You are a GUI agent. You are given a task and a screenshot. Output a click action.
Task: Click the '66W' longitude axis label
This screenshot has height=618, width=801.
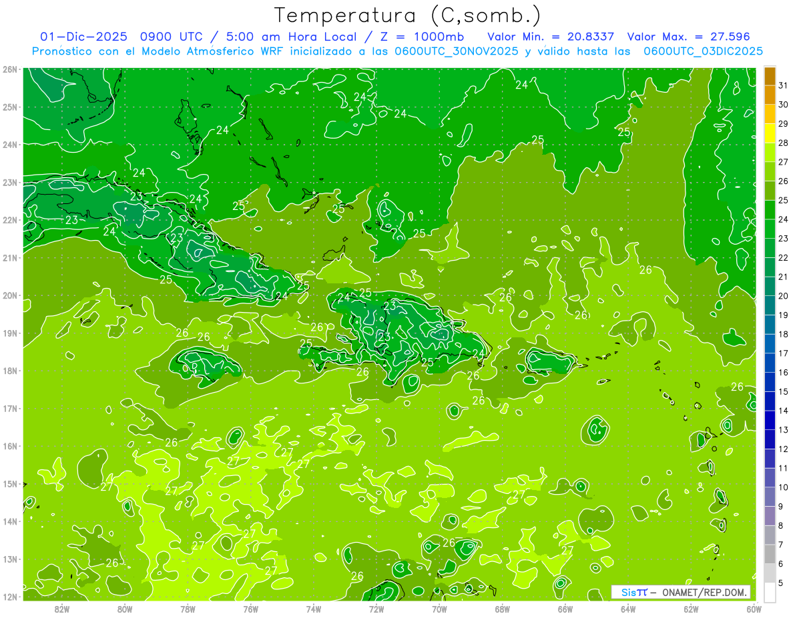click(x=565, y=609)
